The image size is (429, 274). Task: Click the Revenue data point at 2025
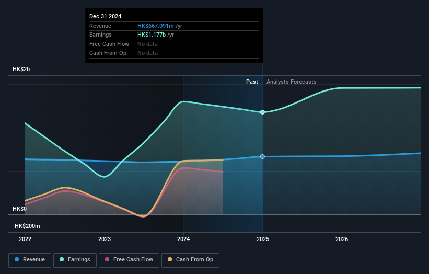point(262,156)
